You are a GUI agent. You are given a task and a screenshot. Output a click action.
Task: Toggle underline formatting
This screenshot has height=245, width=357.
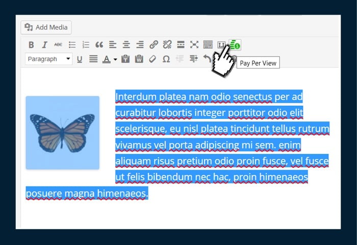tap(80, 59)
